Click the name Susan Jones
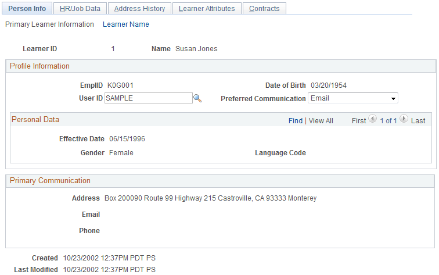 [196, 49]
